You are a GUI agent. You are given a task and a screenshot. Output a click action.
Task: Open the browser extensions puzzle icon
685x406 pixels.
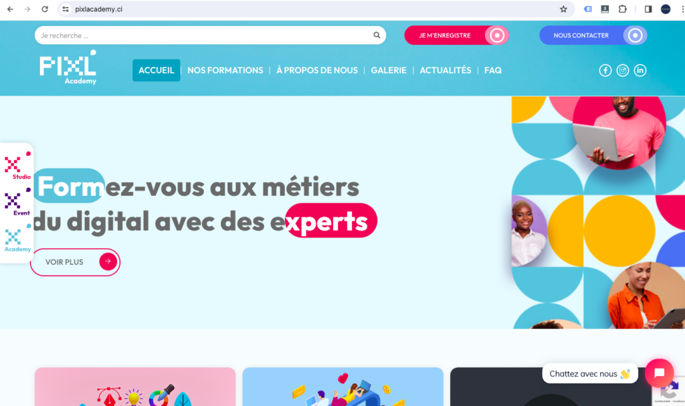(x=623, y=9)
